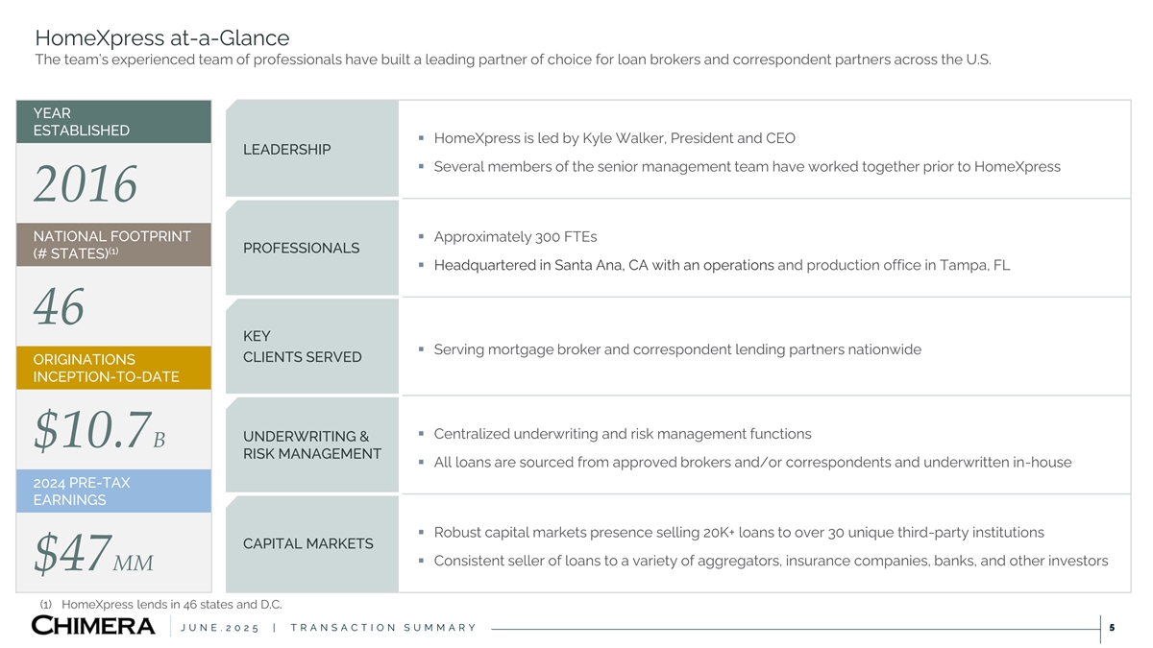This screenshot has width=1153, height=648.
Task: Select the gold Originations Inception-to-Date header
Action: [114, 368]
